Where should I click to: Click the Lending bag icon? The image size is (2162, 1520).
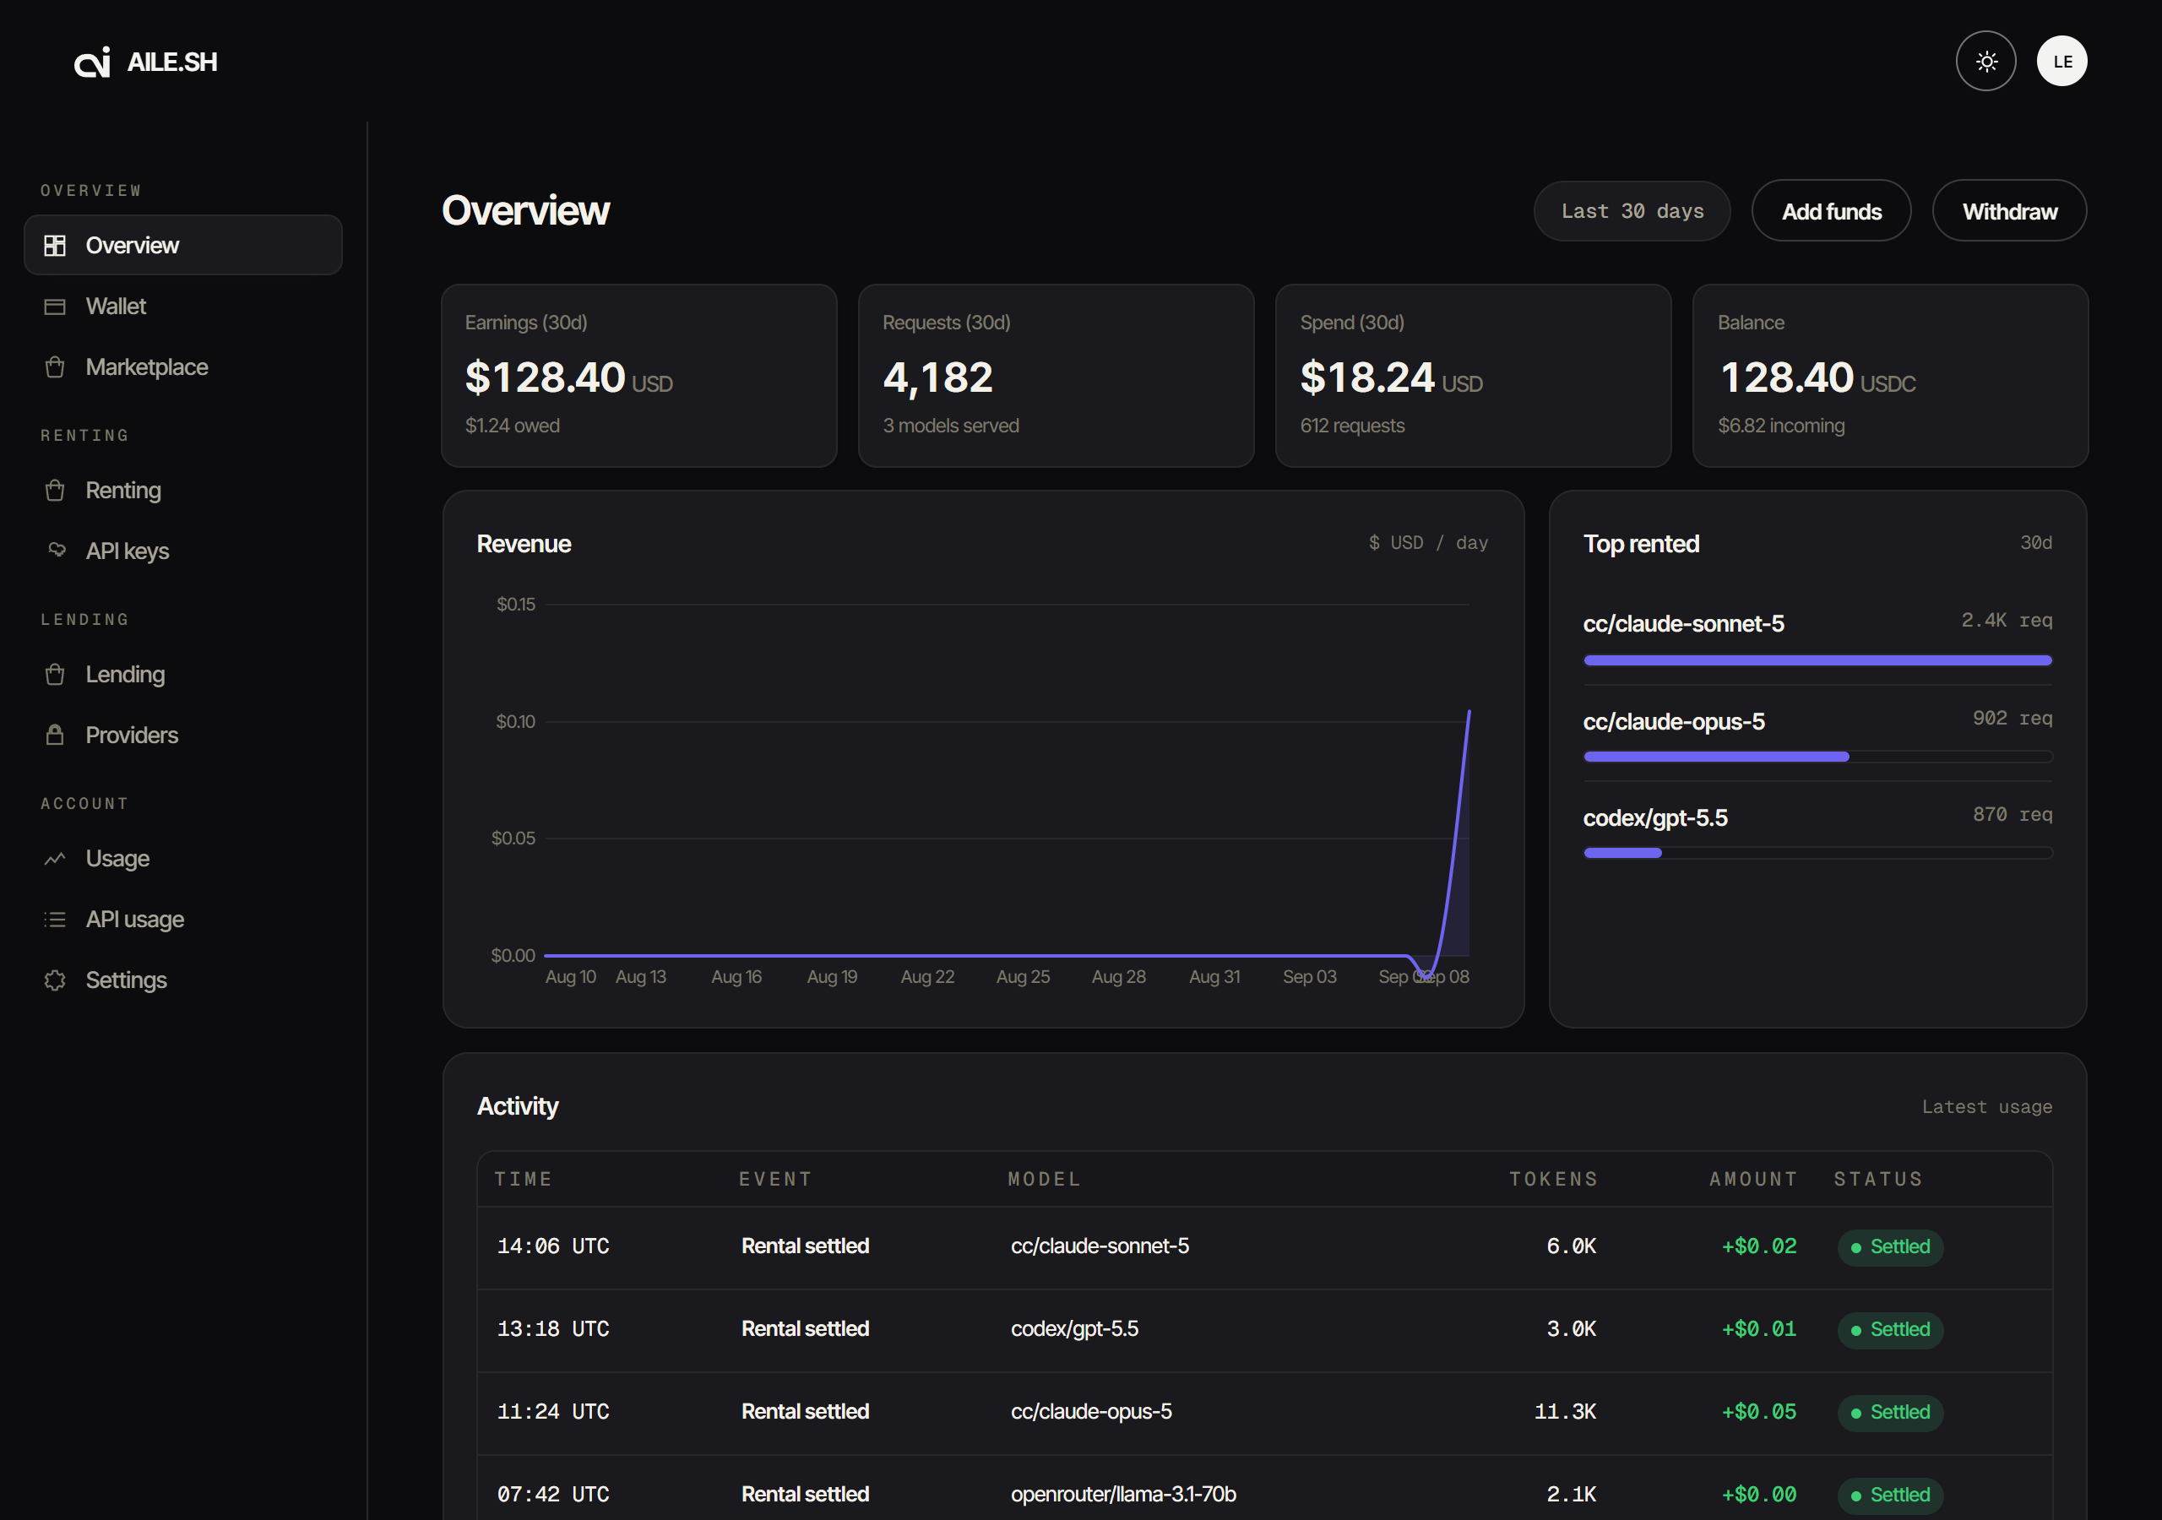coord(55,675)
